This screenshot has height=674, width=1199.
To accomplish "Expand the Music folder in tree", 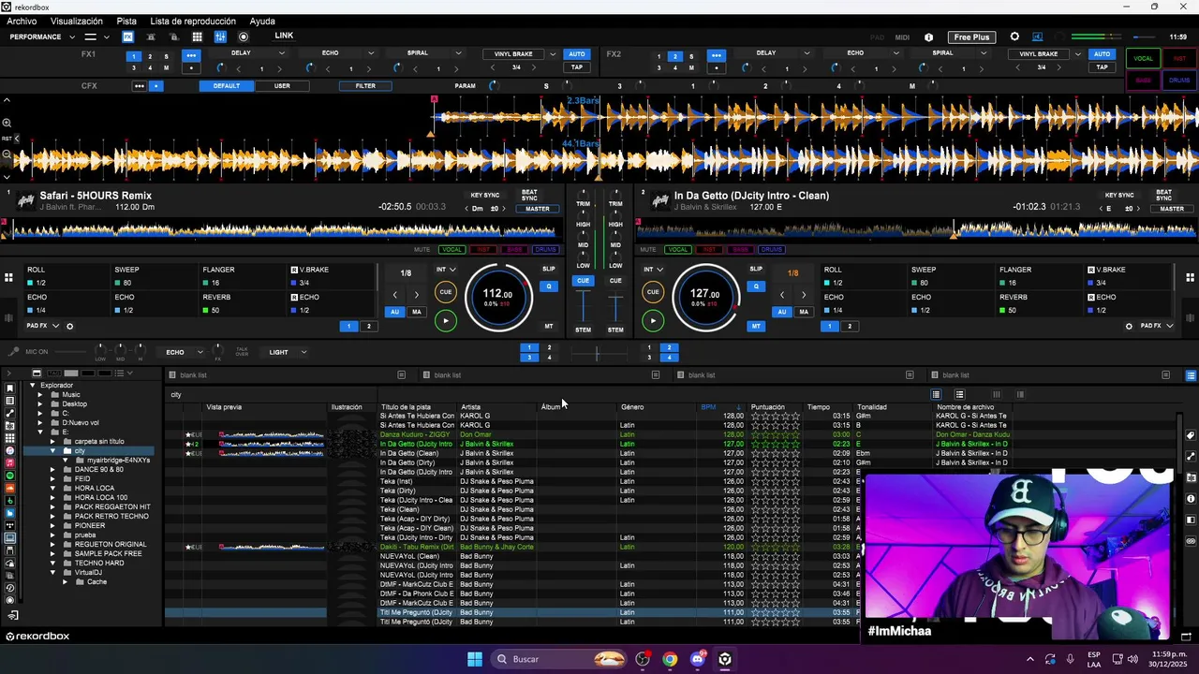I will [x=40, y=395].
